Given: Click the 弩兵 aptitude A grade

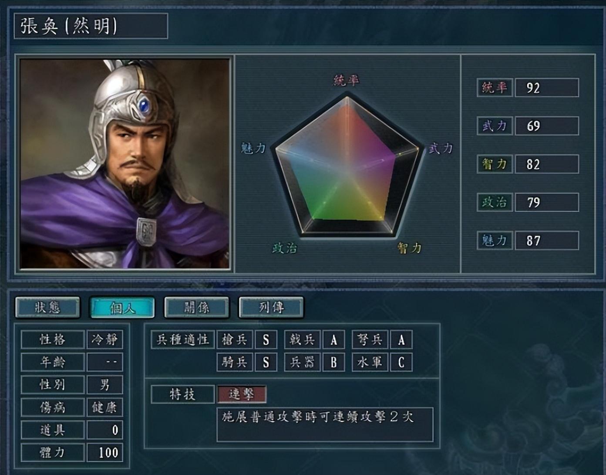Looking at the screenshot, I should click(x=401, y=339).
